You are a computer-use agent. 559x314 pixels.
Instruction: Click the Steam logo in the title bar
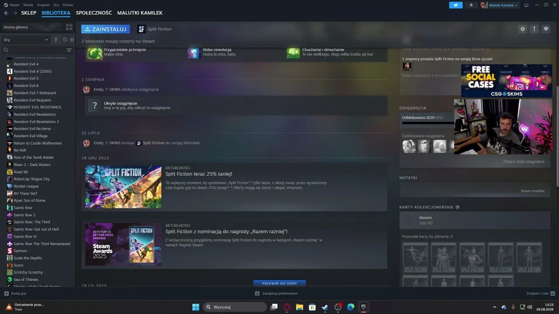(6, 5)
